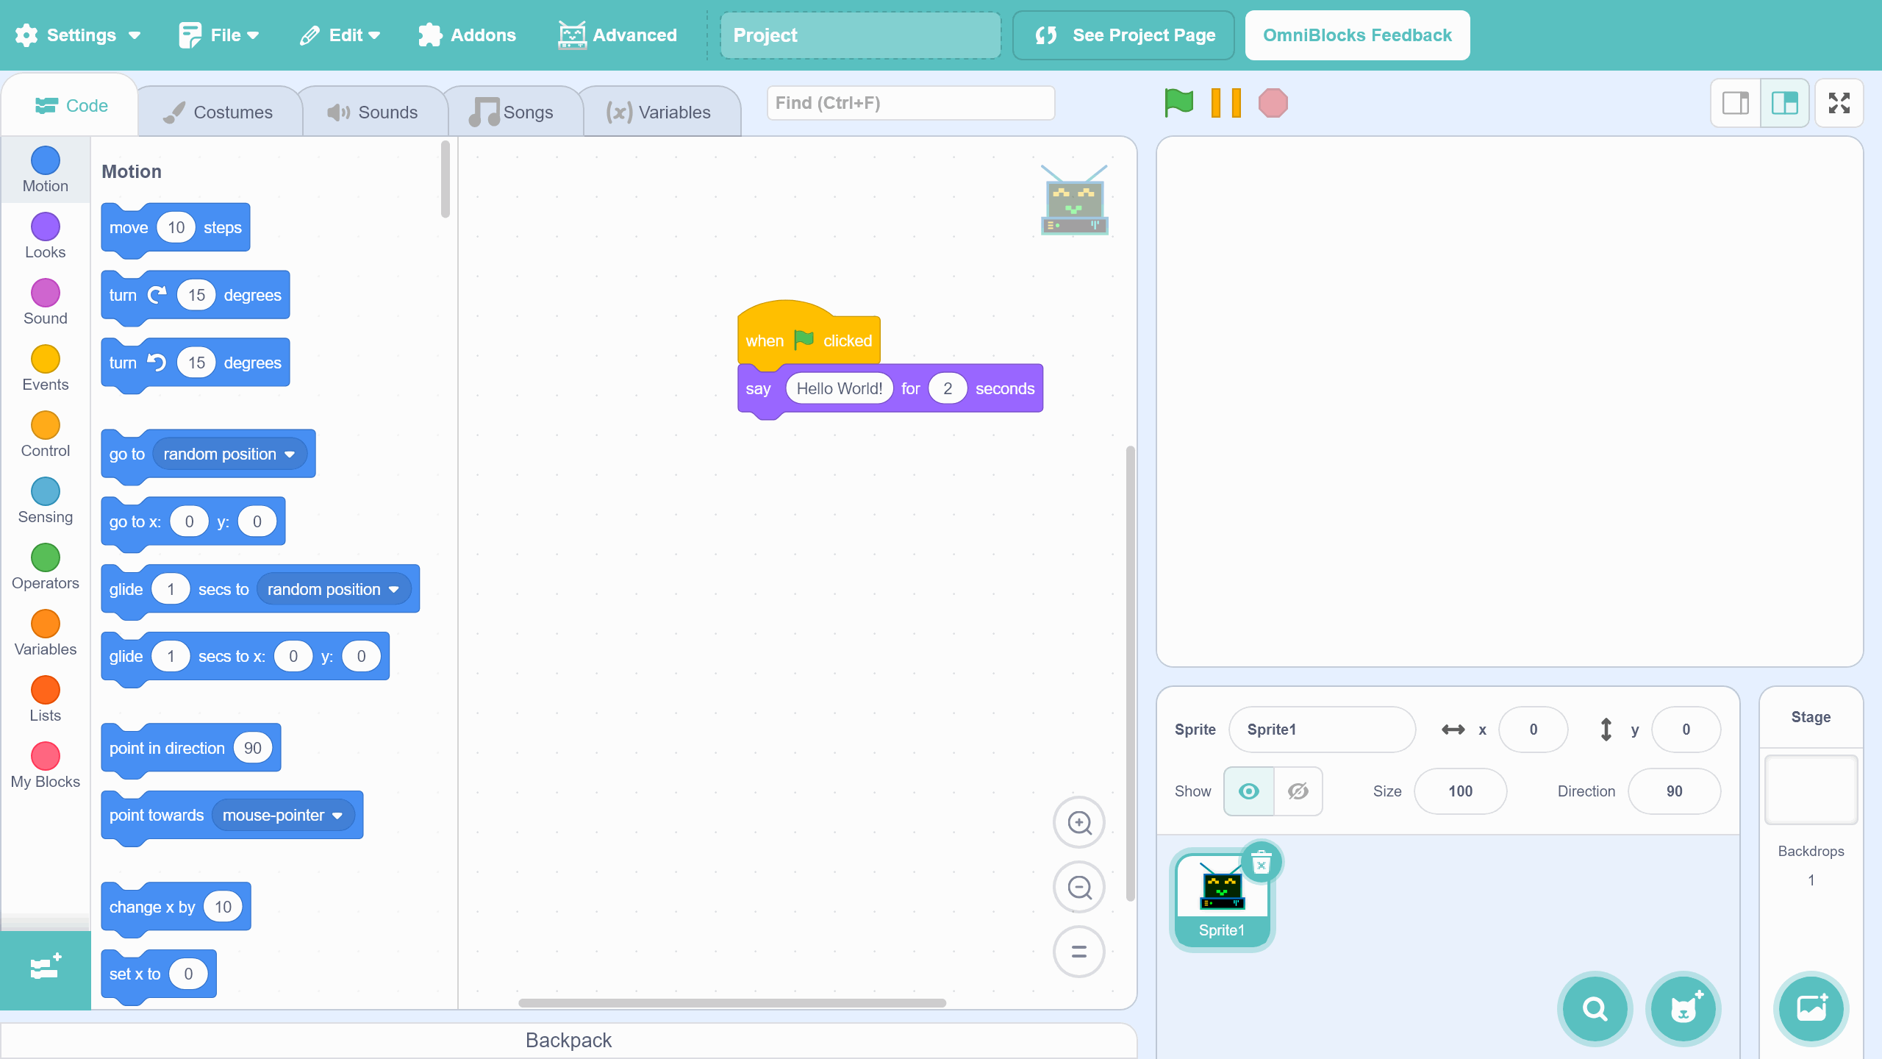The height and width of the screenshot is (1059, 1882).
Task: Click the See Project Page button
Action: coord(1123,35)
